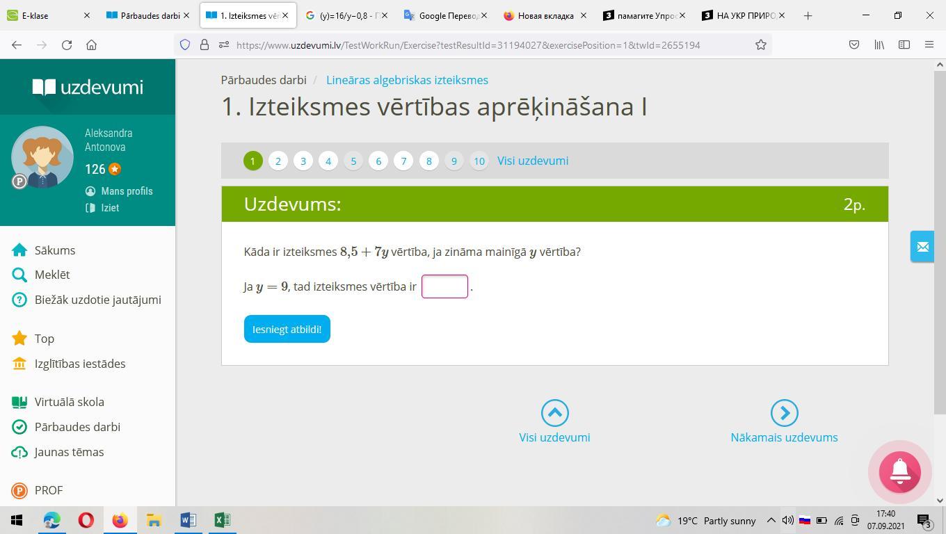Click the volume speaker icon
Screen dimensions: 946x534
tap(787, 520)
